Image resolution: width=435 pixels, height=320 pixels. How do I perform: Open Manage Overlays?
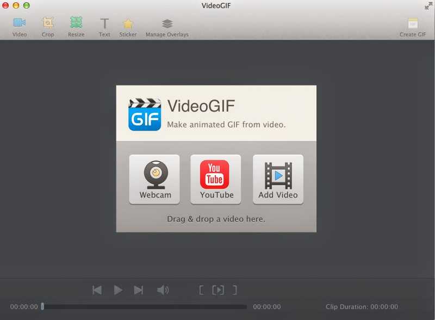pos(166,26)
